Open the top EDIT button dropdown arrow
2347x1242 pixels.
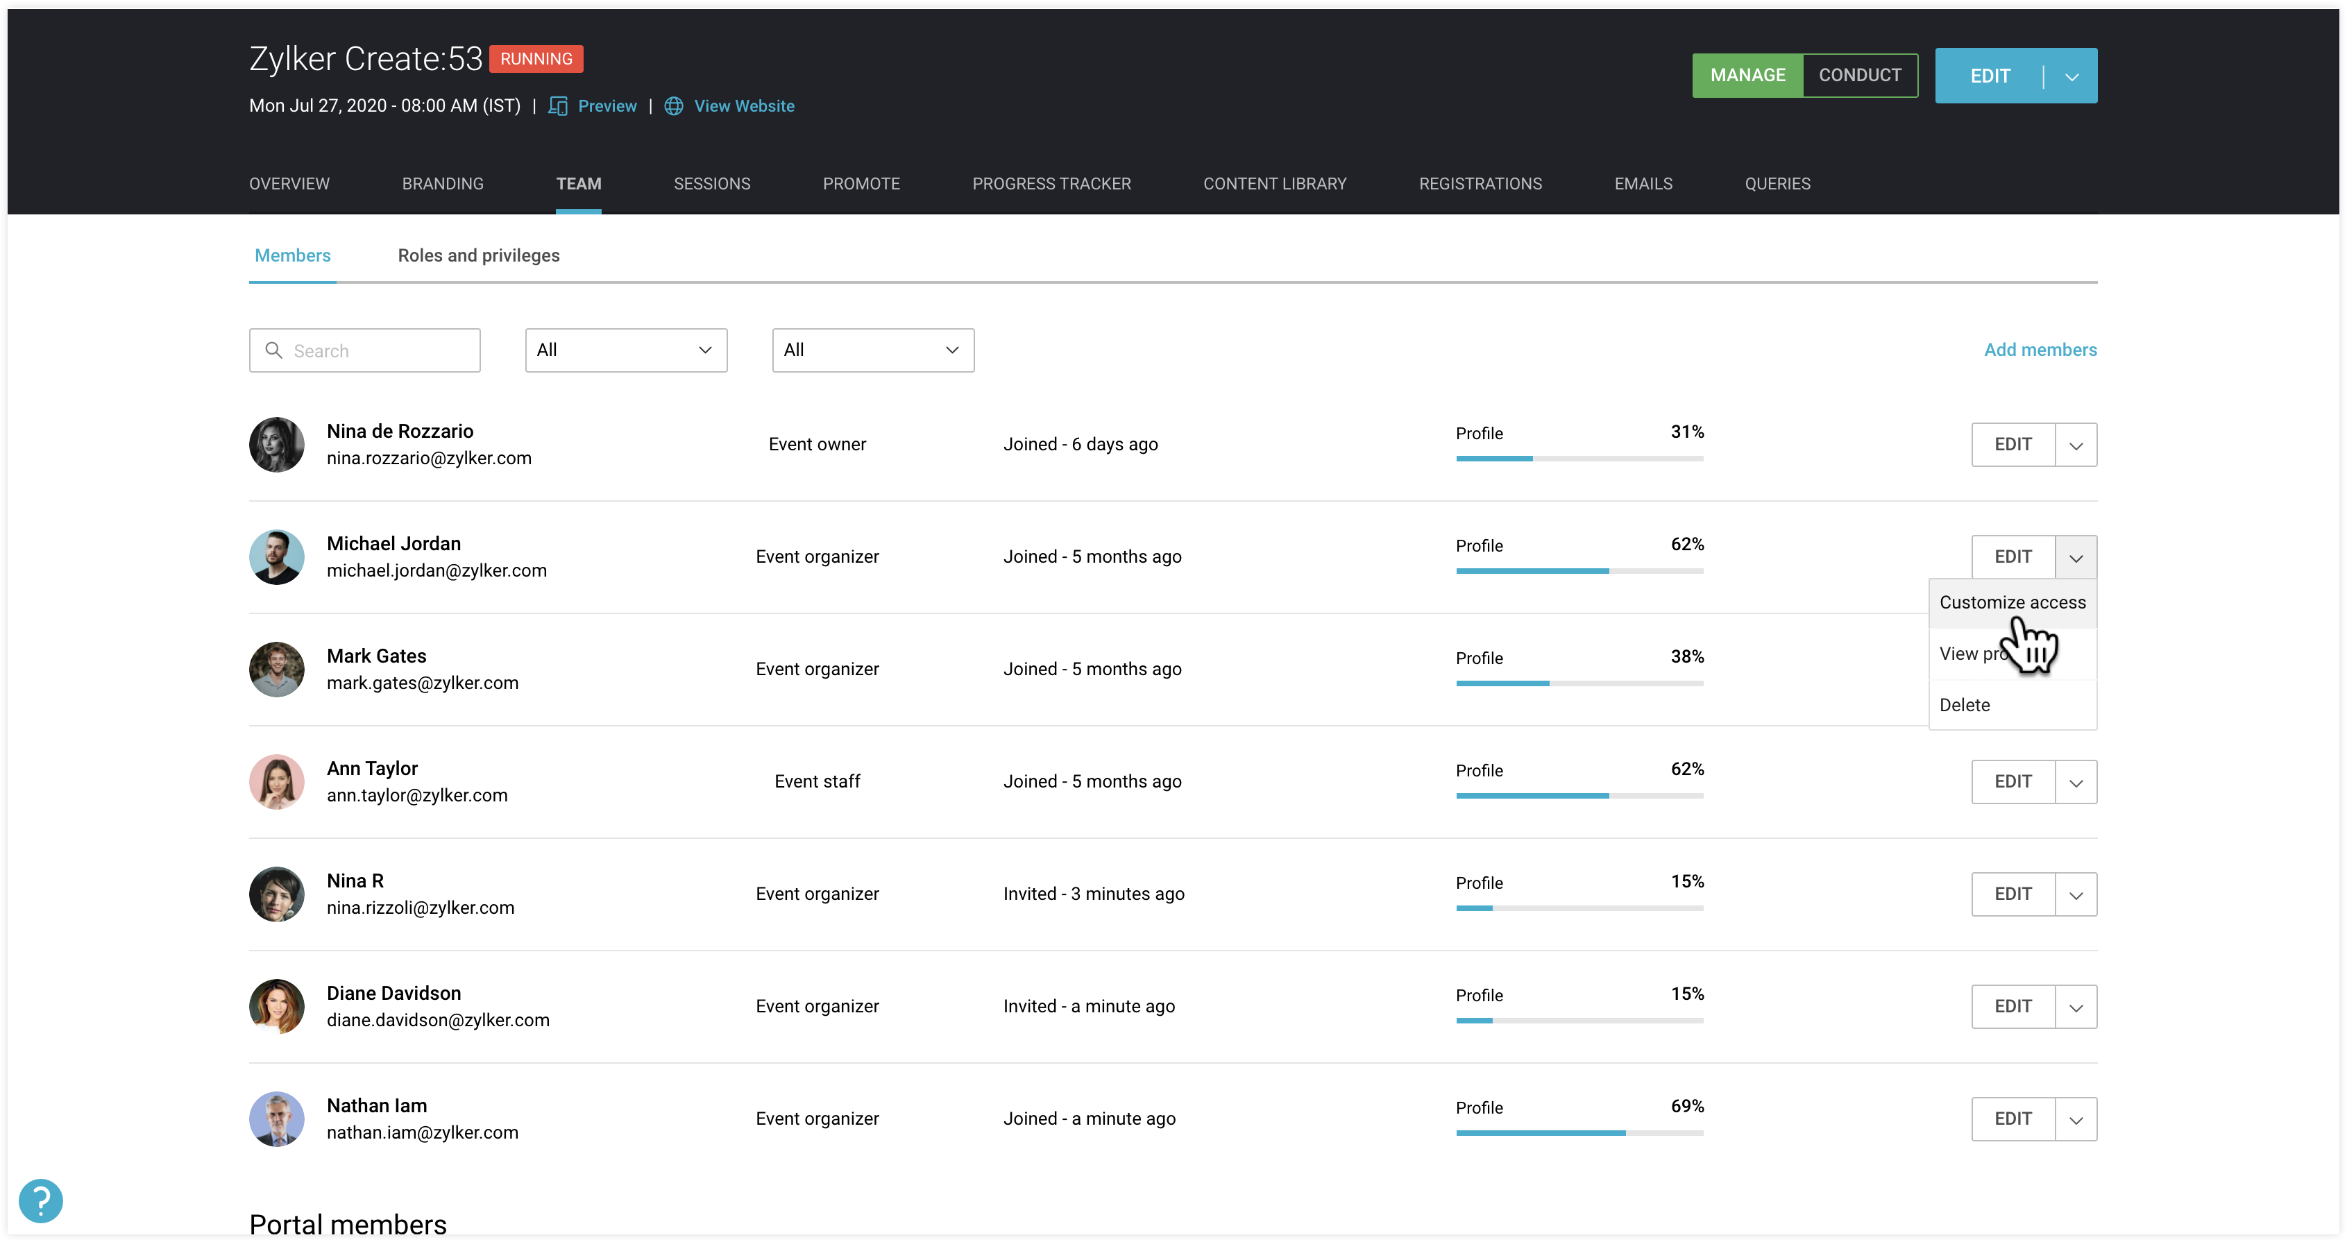pos(2071,76)
